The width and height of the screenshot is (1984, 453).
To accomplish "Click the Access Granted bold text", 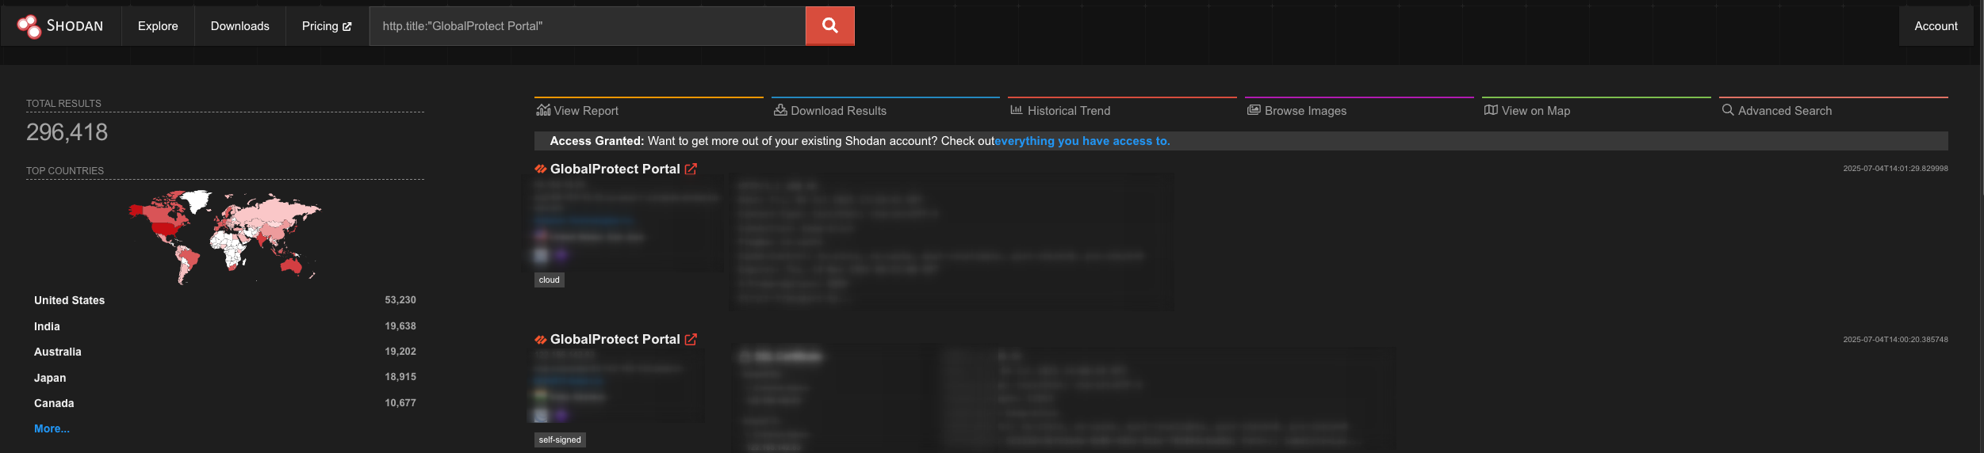I will (x=596, y=141).
